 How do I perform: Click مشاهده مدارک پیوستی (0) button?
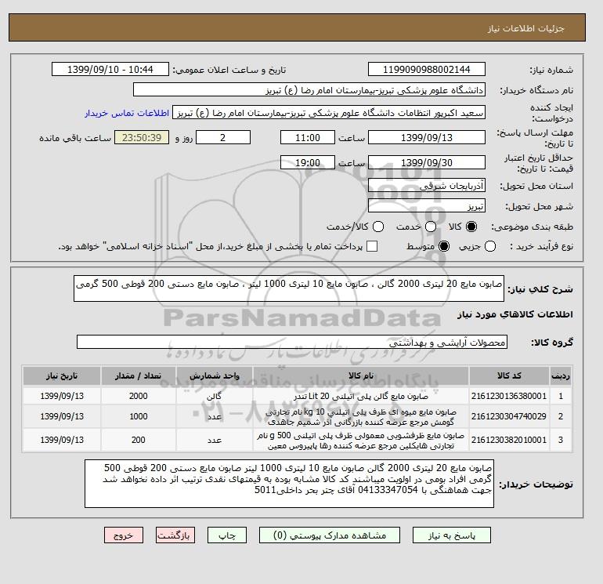[330, 535]
